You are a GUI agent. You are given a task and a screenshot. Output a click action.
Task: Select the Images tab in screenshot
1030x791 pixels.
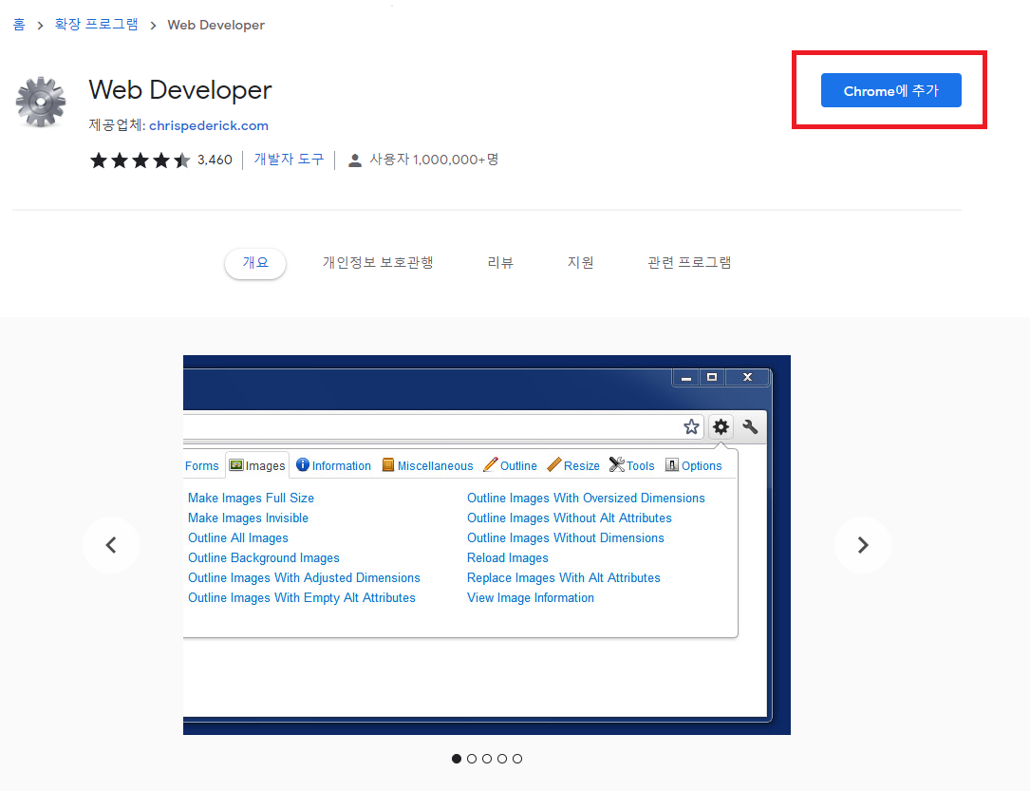257,465
